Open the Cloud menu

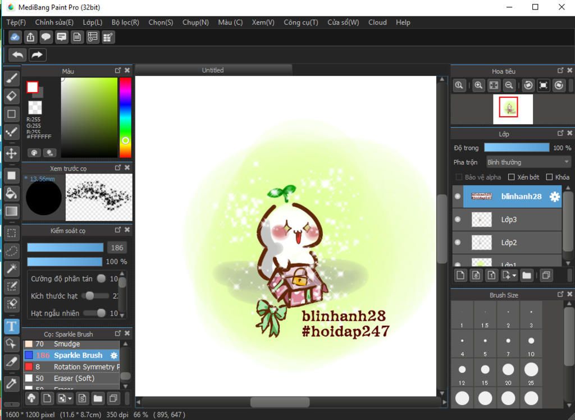coord(377,22)
